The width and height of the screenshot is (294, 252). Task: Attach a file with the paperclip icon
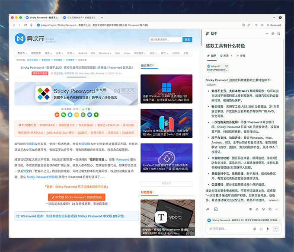coord(255,229)
